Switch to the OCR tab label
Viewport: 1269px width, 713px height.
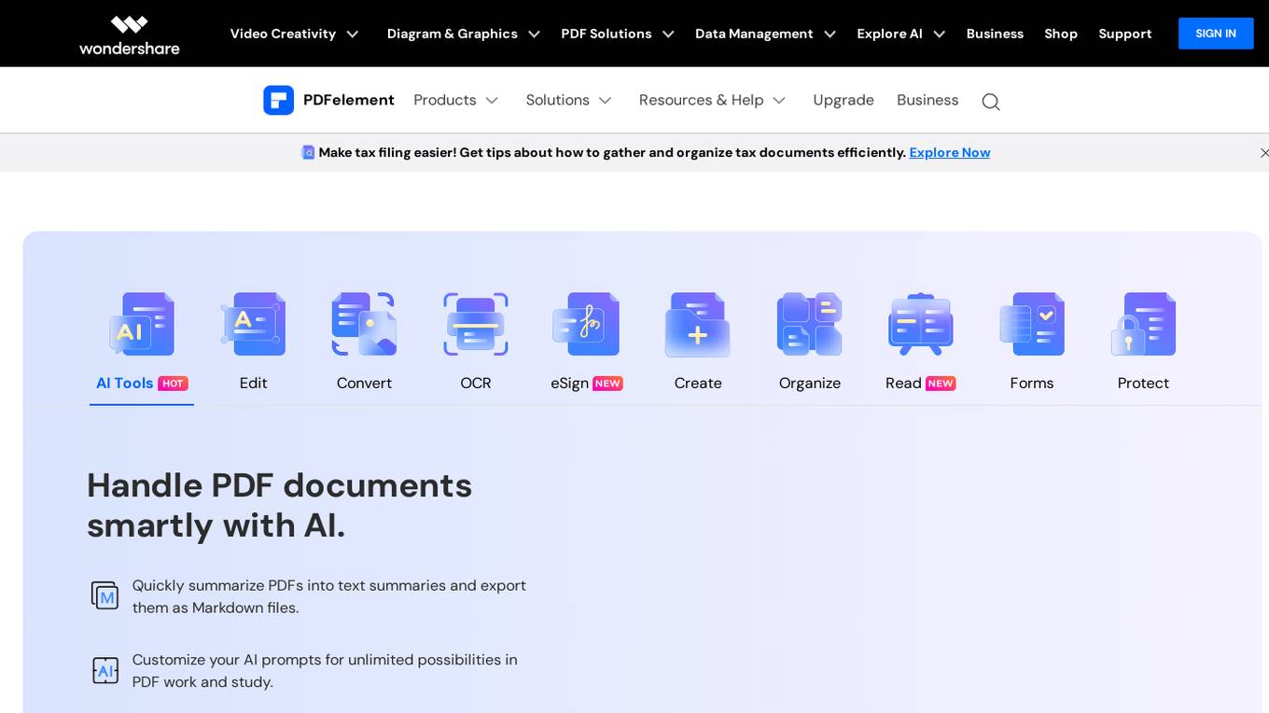(x=476, y=383)
